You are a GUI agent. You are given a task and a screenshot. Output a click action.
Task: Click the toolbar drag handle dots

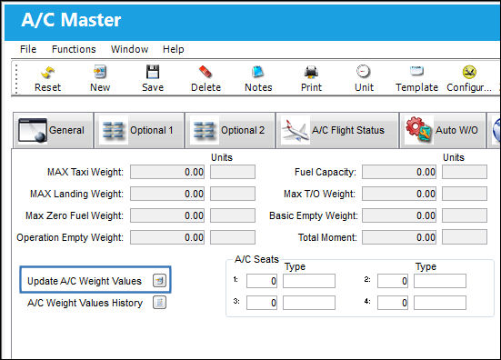click(x=16, y=79)
